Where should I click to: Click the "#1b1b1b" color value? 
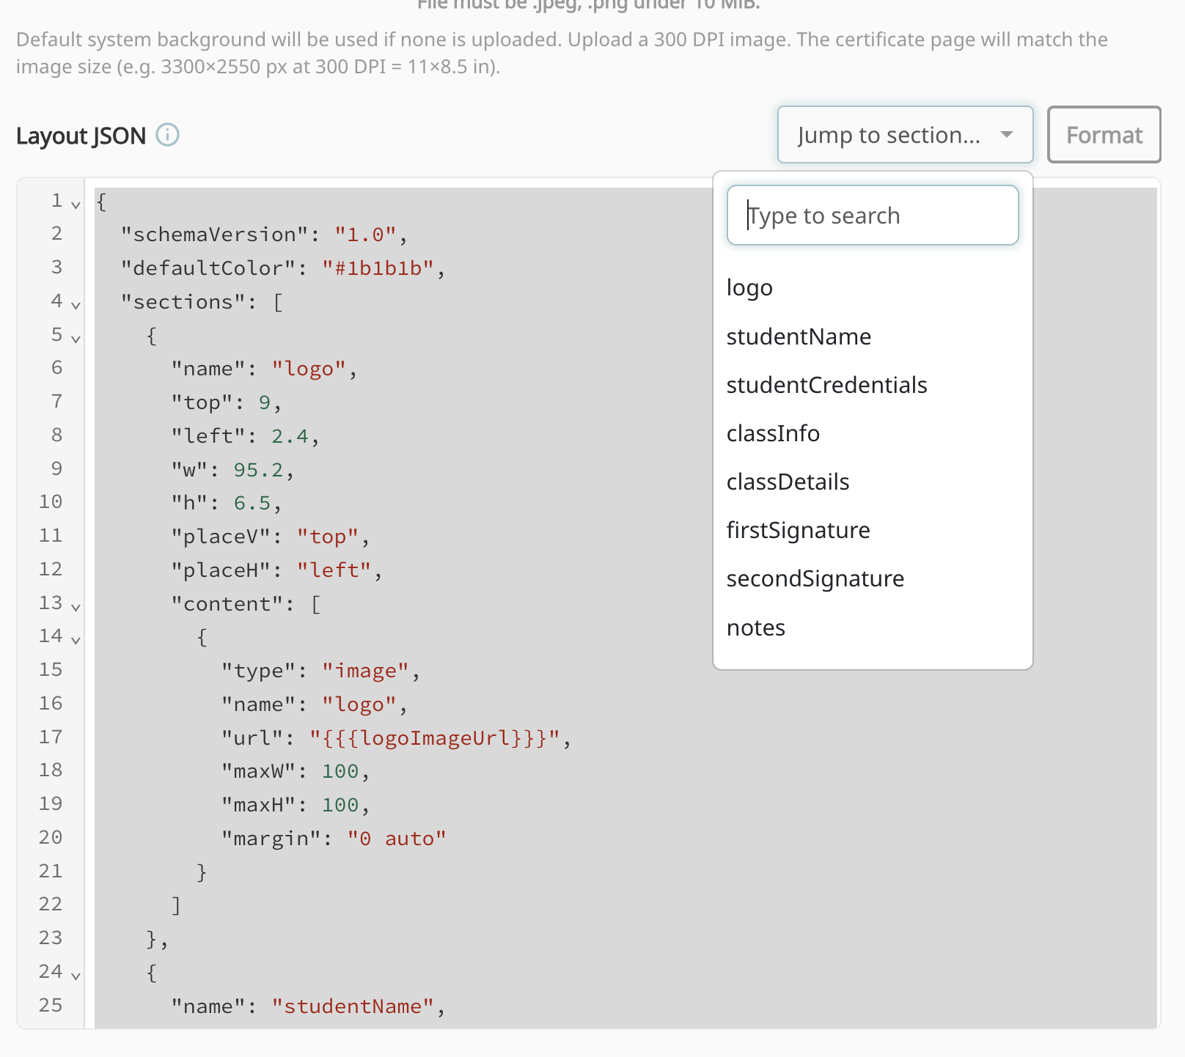click(378, 268)
